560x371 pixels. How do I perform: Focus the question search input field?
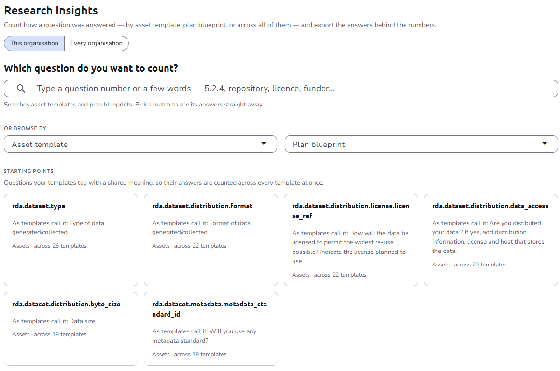[x=280, y=88]
